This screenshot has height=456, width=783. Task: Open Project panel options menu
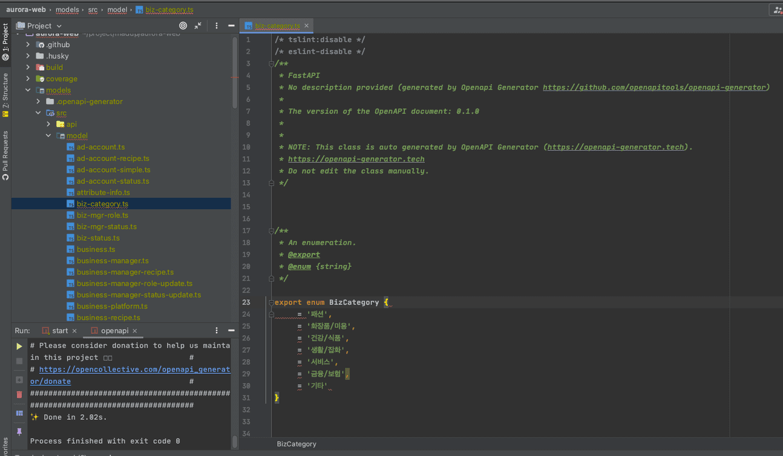coord(217,26)
